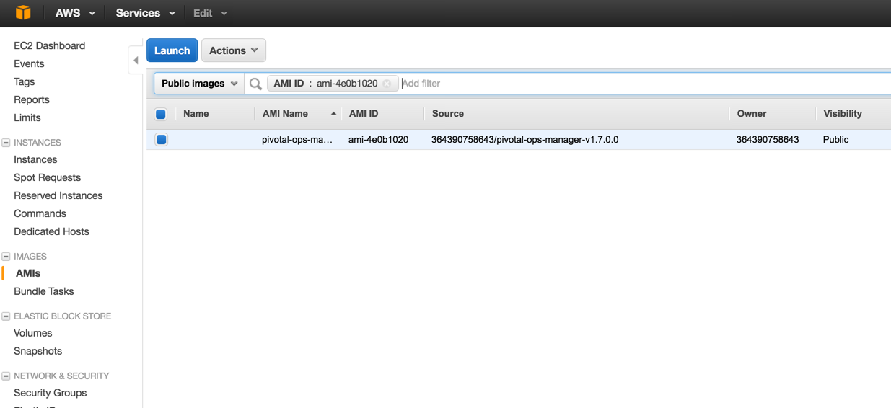891x408 pixels.
Task: Toggle the select-all header checkbox
Action: click(161, 114)
